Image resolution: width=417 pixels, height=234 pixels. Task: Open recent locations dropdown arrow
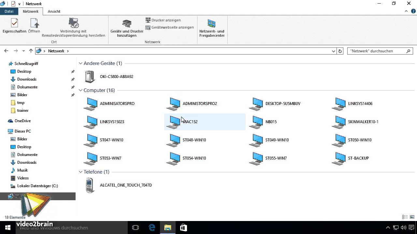[23, 51]
